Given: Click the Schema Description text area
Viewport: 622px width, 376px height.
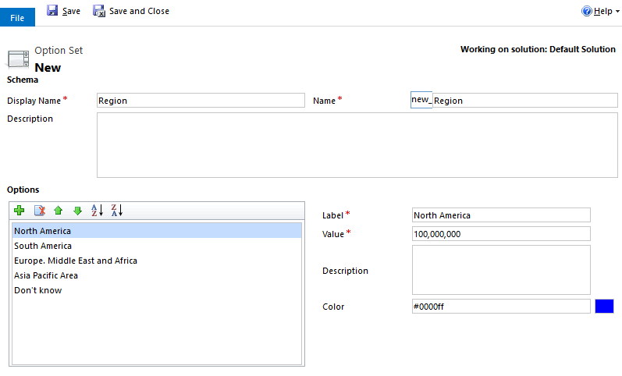Looking at the screenshot, I should pyautogui.click(x=357, y=145).
